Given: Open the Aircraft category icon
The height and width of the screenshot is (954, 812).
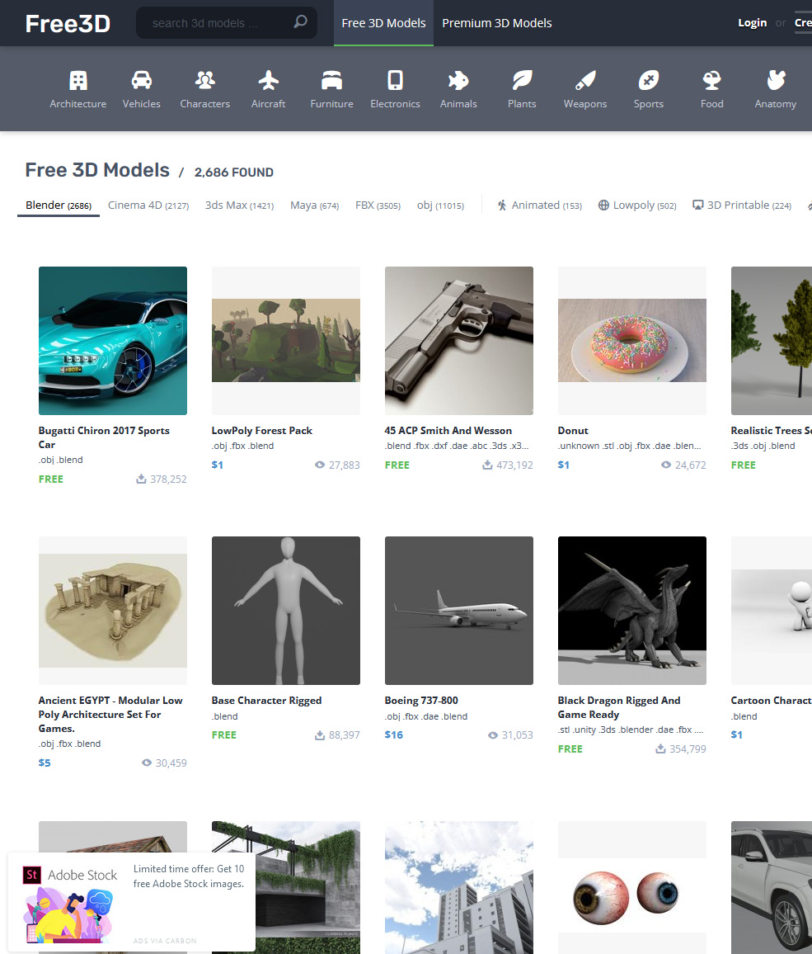Looking at the screenshot, I should point(268,80).
